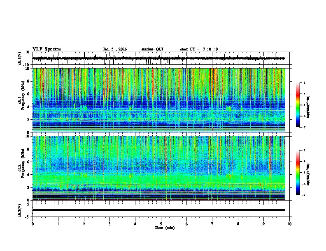Screen dimensions: 326x251
Task: Click the "9" tick on the time axis
Action: pyautogui.click(x=263, y=224)
